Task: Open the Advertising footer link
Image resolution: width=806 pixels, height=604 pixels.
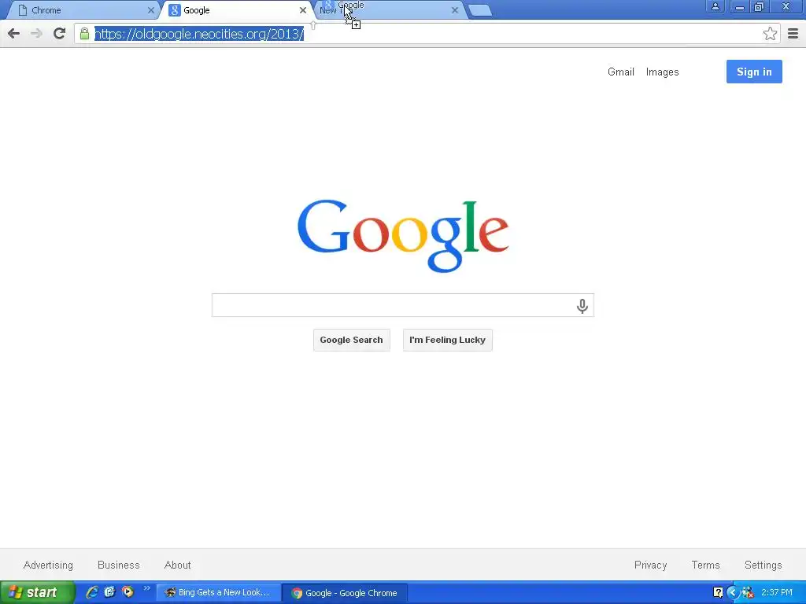Action: click(48, 565)
